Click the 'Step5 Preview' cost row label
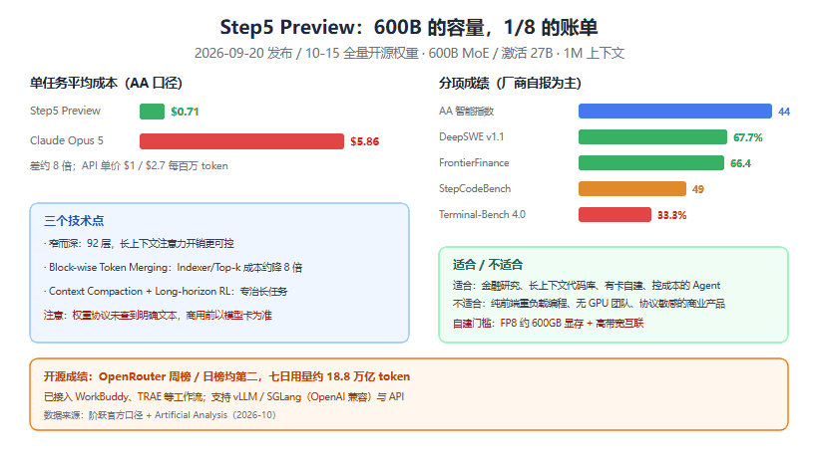Image resolution: width=818 pixels, height=468 pixels. [x=65, y=111]
